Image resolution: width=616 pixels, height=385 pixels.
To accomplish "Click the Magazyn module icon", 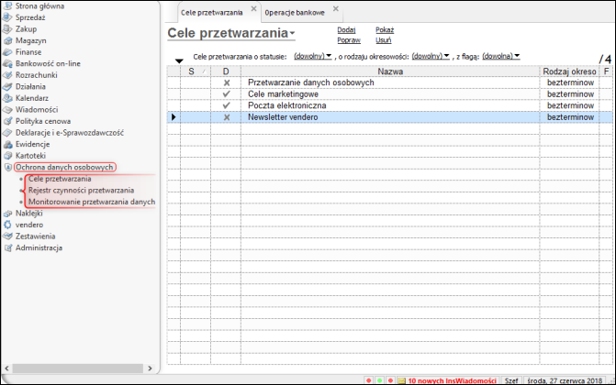I will [x=7, y=40].
